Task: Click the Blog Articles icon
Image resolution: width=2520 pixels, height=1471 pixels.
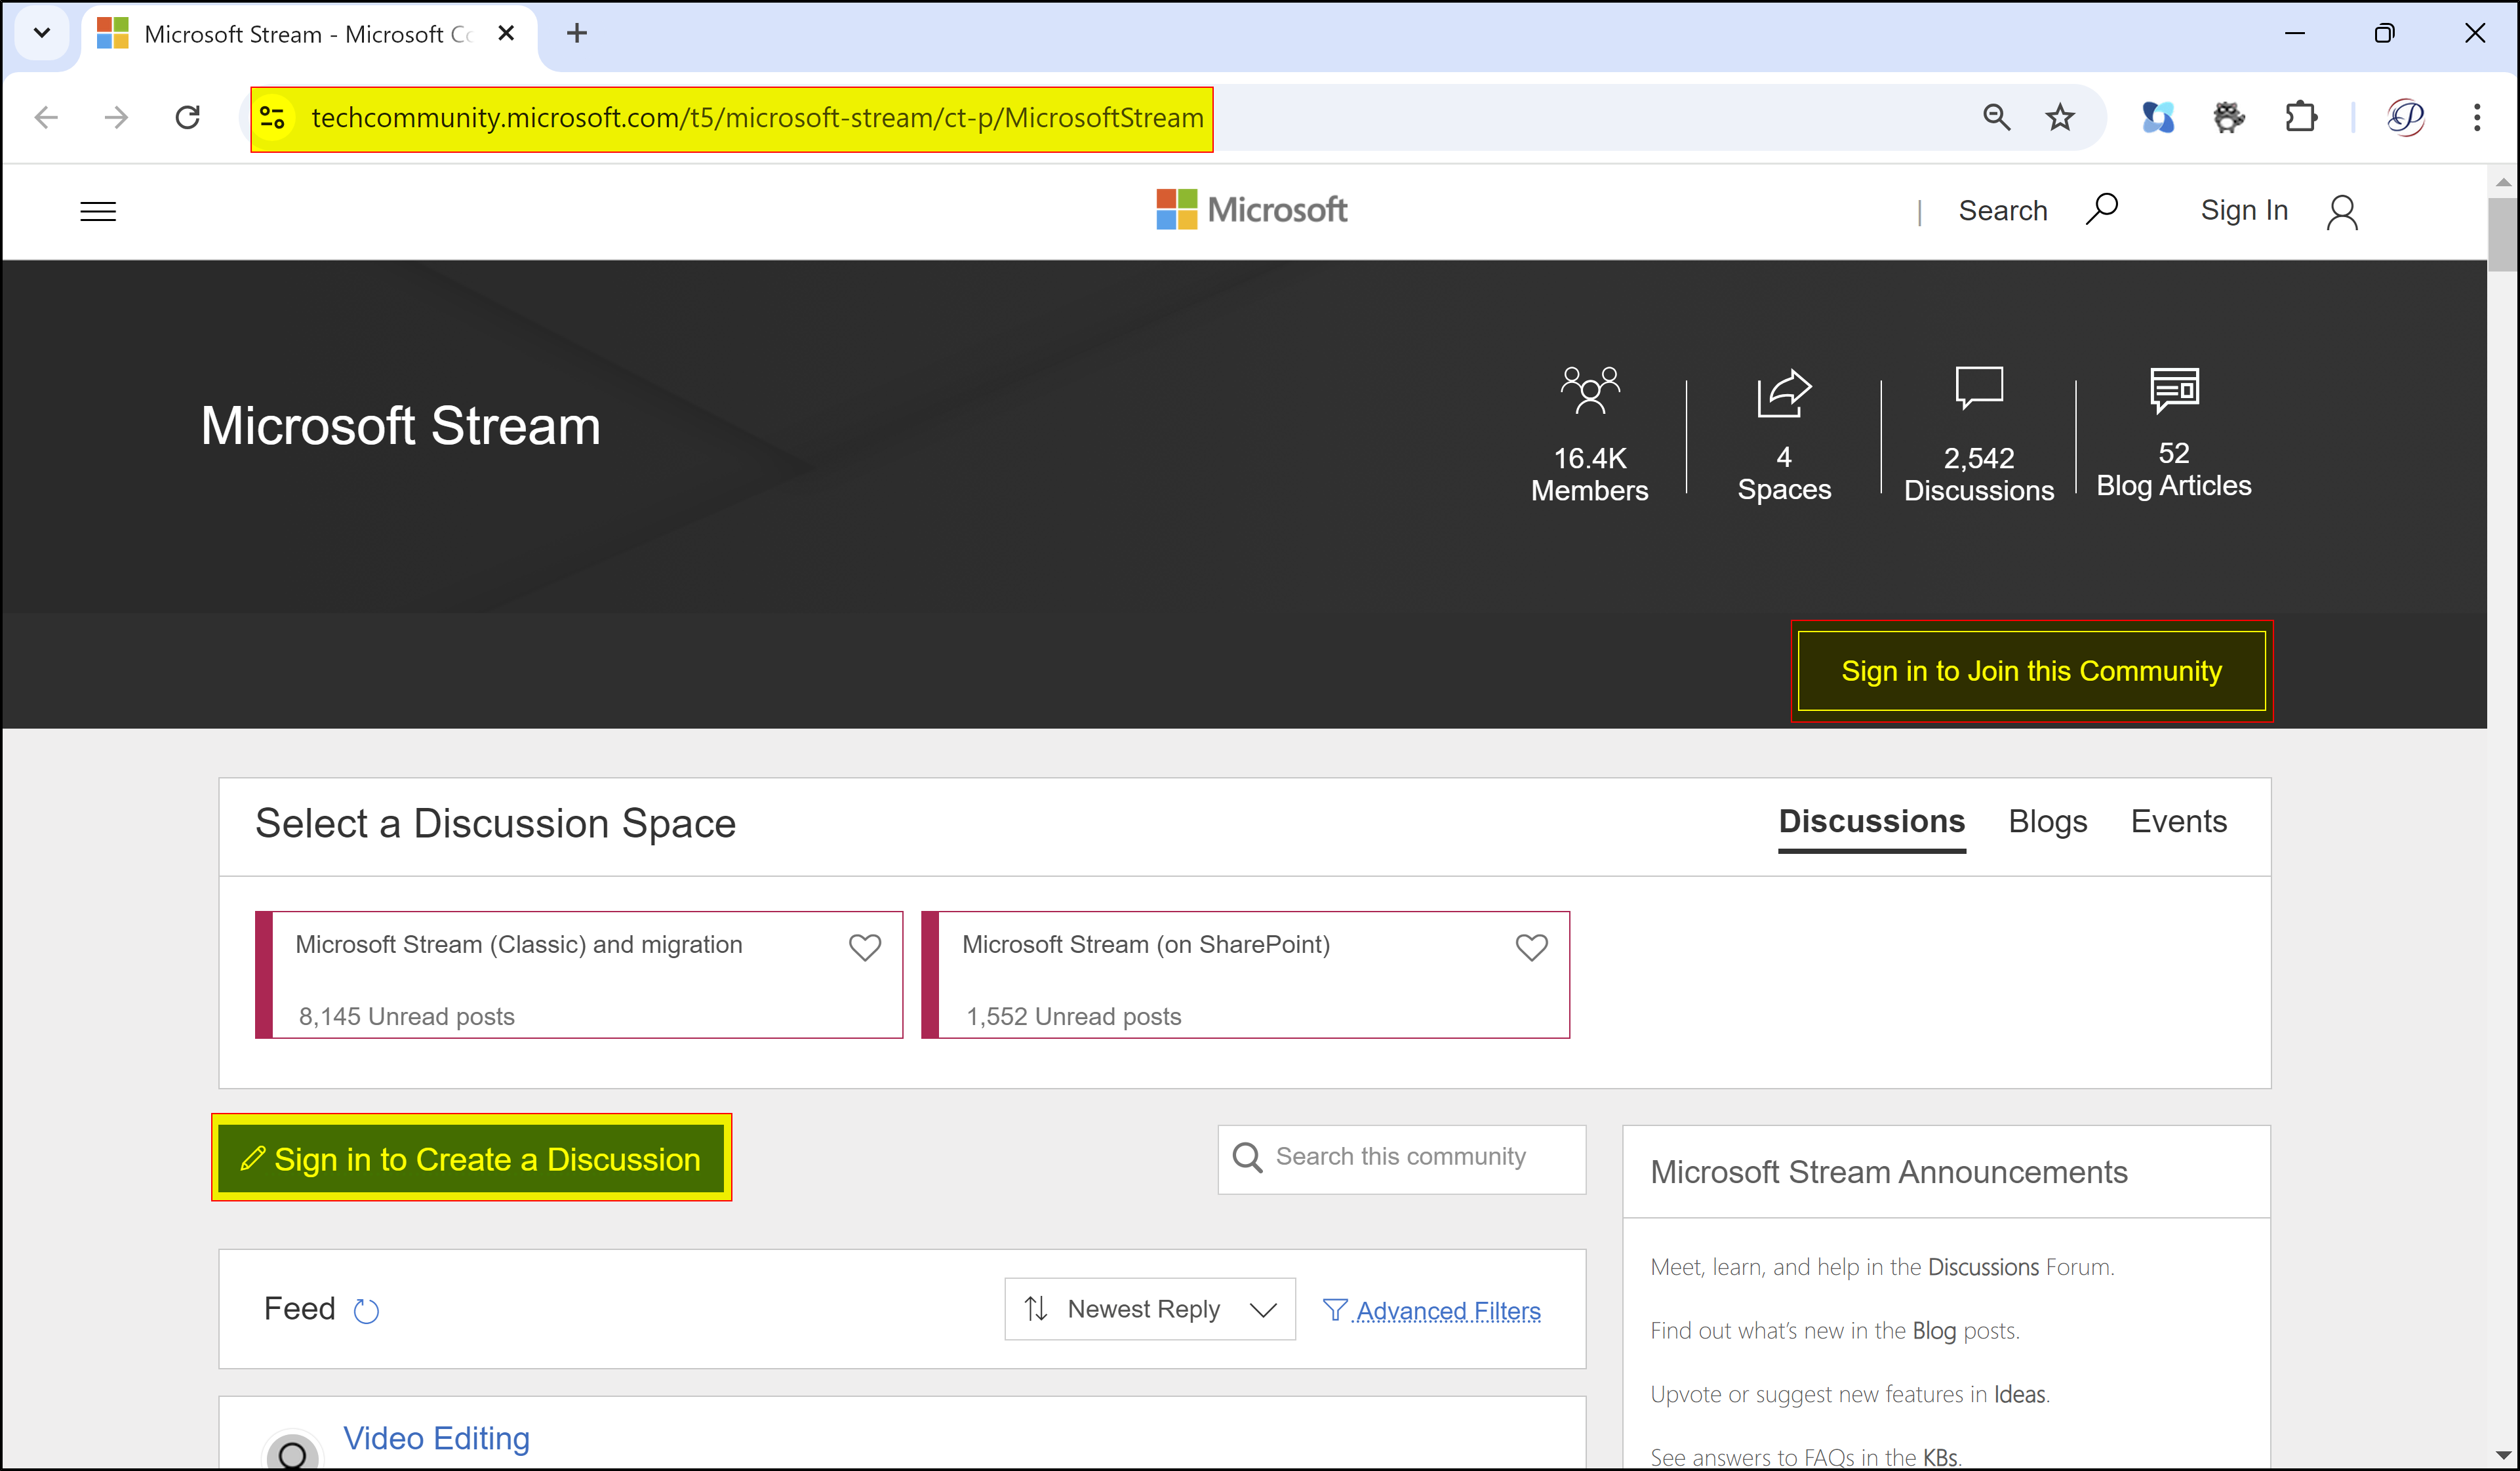Action: click(x=2174, y=390)
